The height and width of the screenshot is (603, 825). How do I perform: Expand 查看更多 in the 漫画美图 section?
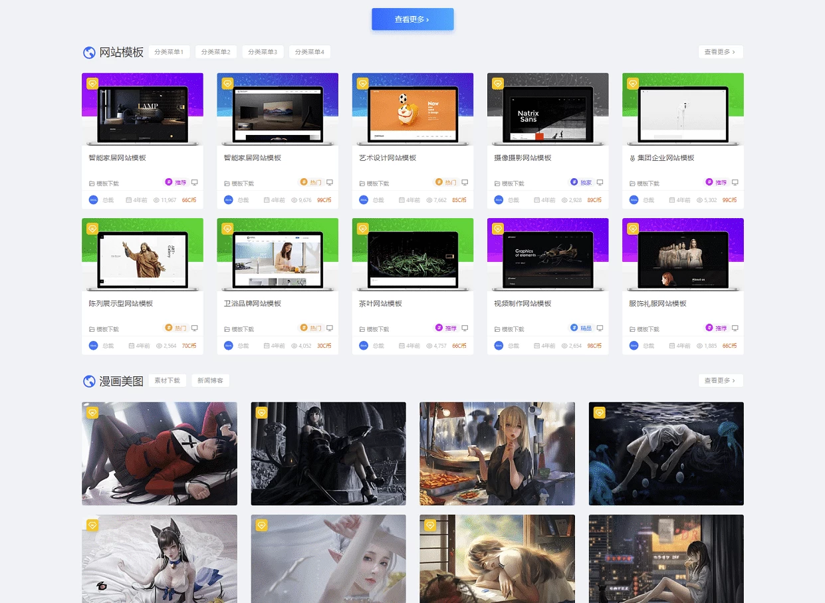click(720, 380)
